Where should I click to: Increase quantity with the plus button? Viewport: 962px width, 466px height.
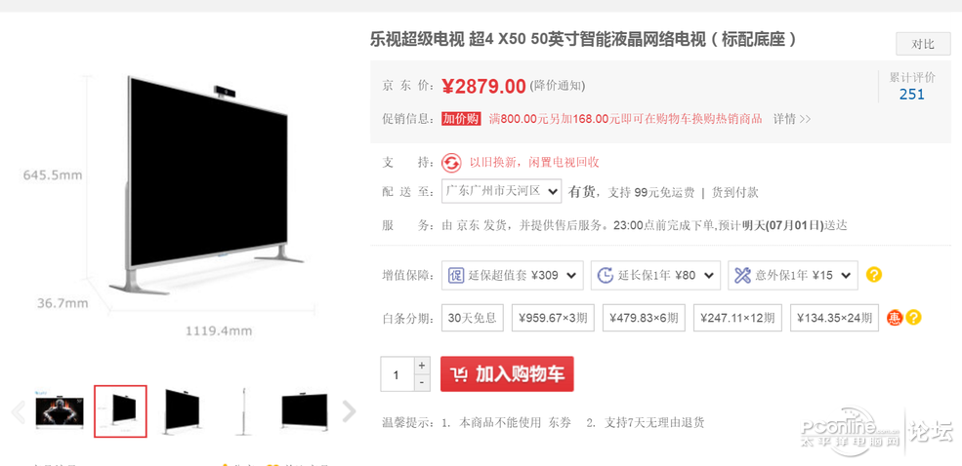point(421,366)
